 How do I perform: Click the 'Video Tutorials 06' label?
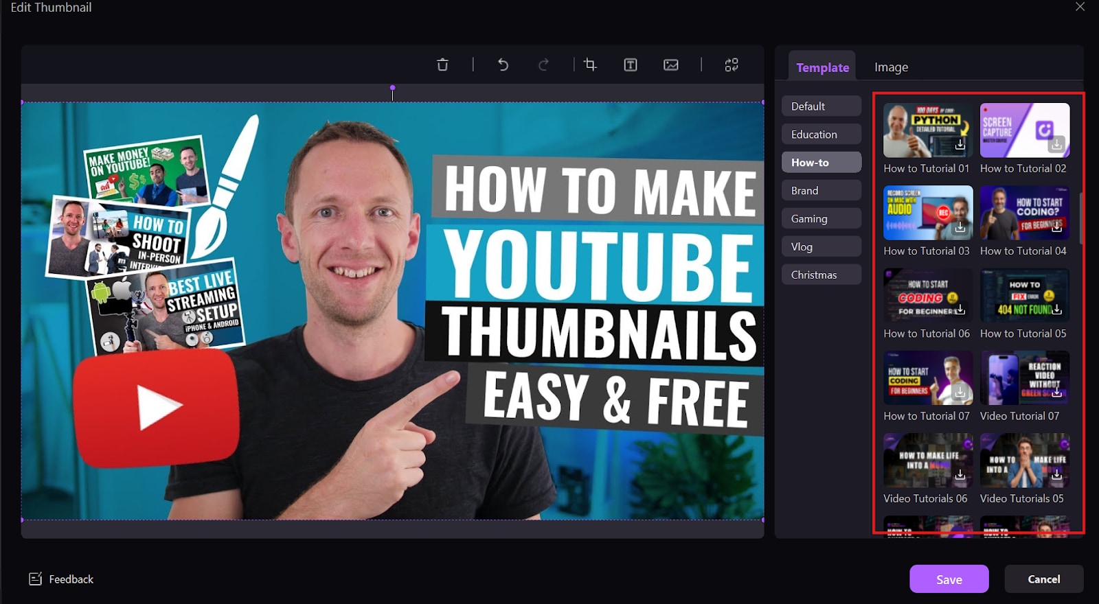point(925,498)
